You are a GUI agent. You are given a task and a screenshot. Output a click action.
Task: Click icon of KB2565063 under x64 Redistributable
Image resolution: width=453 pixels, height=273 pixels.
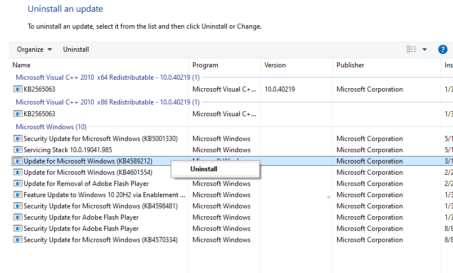pos(18,89)
